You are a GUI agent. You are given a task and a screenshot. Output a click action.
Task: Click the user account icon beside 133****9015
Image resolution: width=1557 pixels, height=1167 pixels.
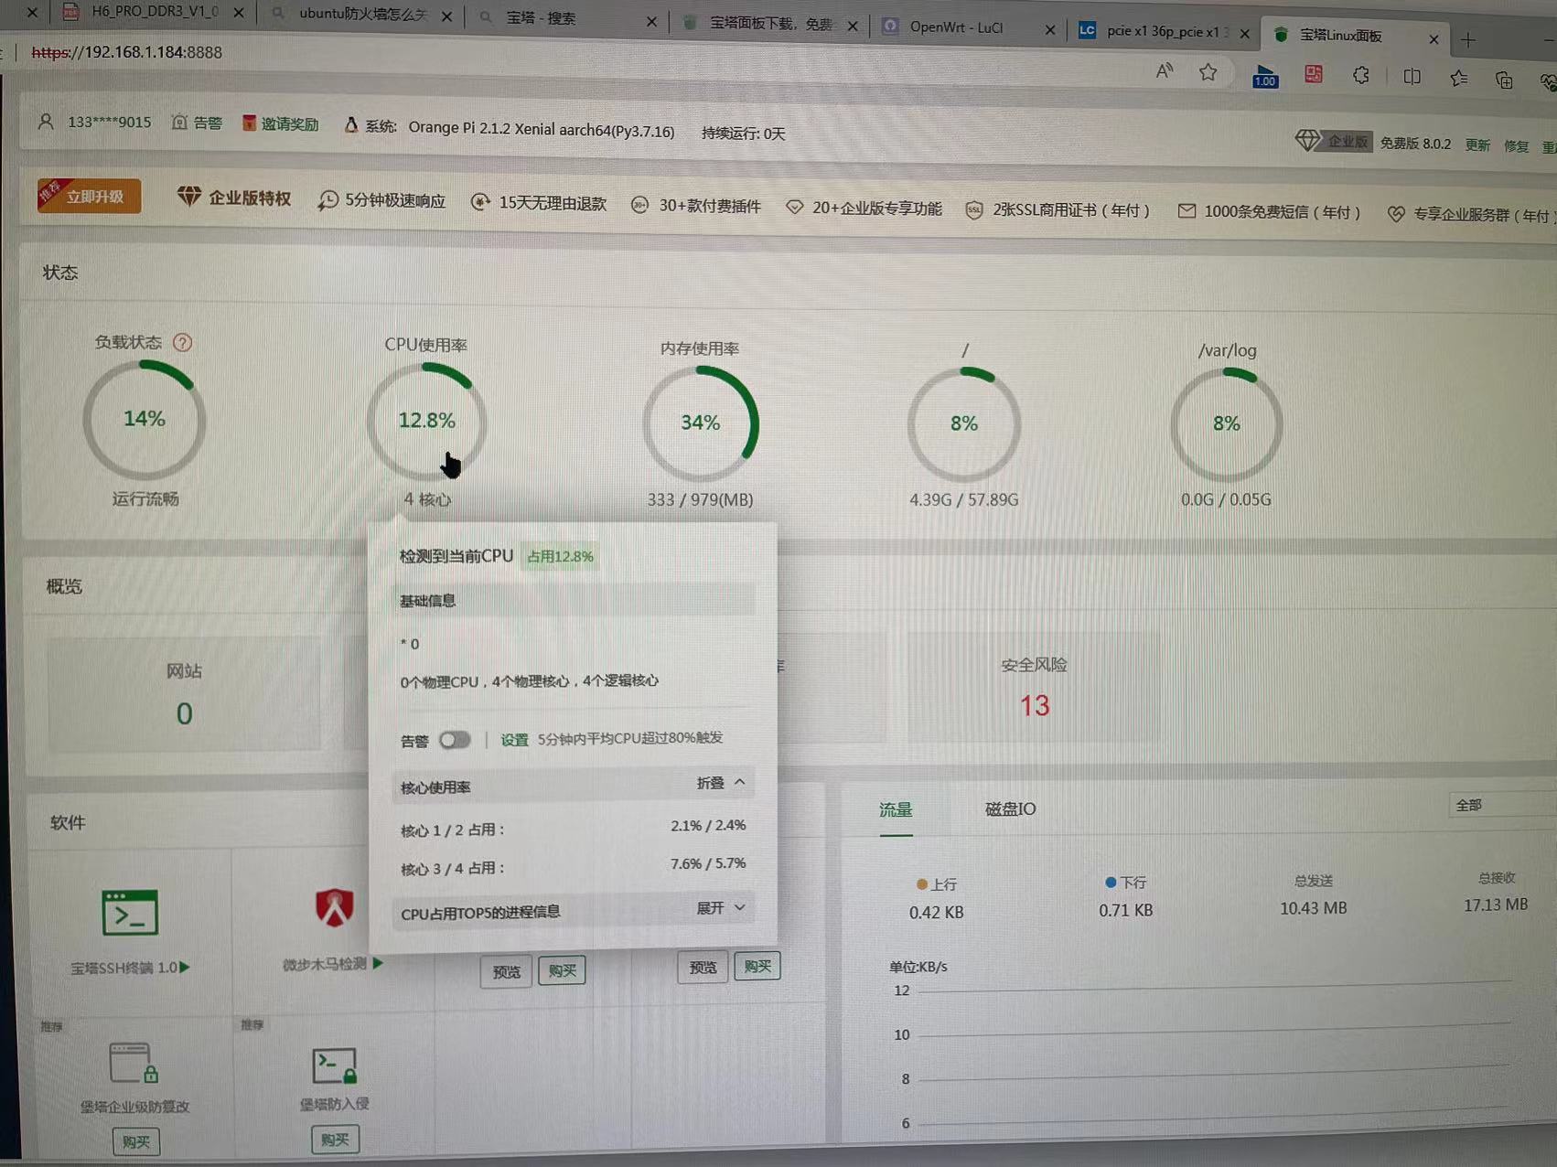pos(46,121)
